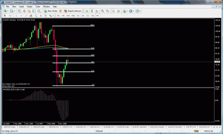Open the Tools menu
Image resolution: width=223 pixels, height=134 pixels.
[37, 7]
